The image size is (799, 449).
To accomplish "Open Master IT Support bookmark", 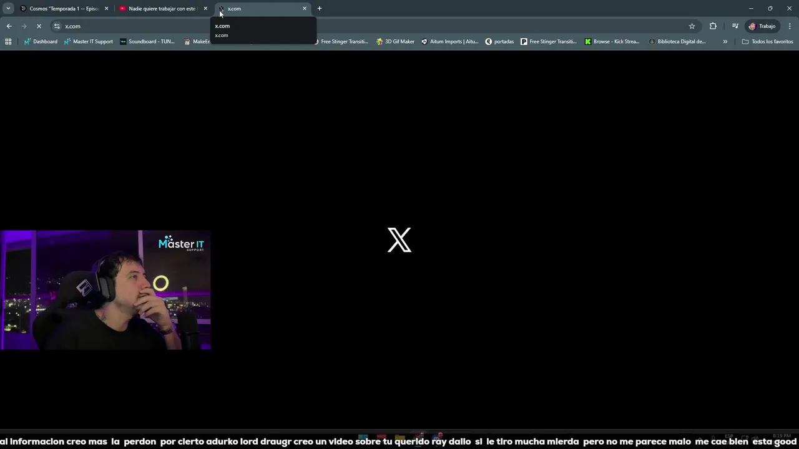I will pos(88,42).
